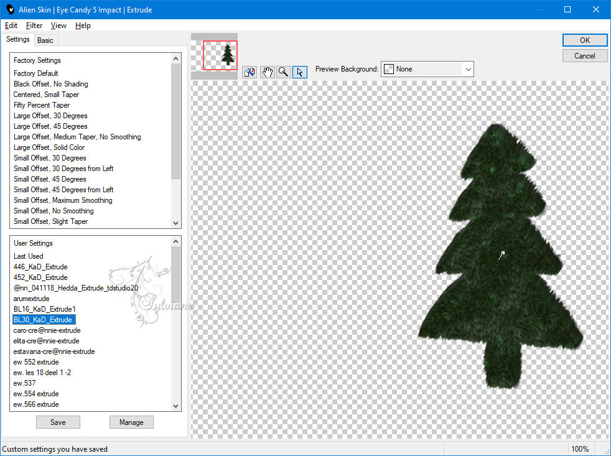This screenshot has width=611, height=456.
Task: Select Last Used user setting
Action: (28, 256)
